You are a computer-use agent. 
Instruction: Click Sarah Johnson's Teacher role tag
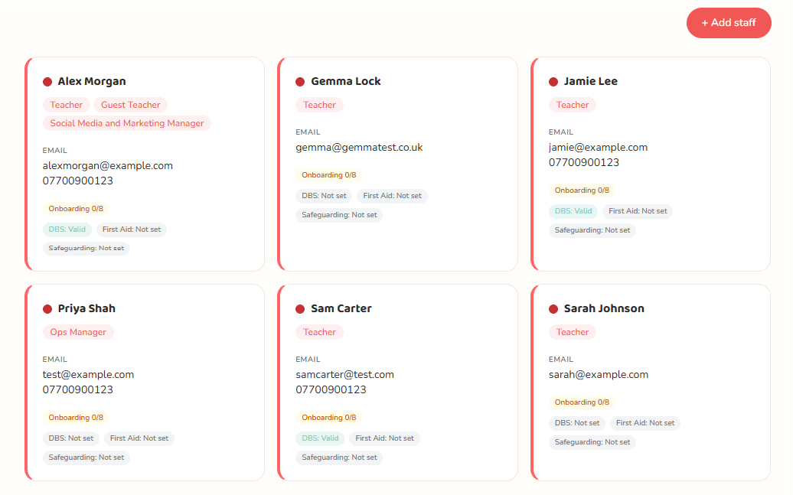[x=573, y=332]
